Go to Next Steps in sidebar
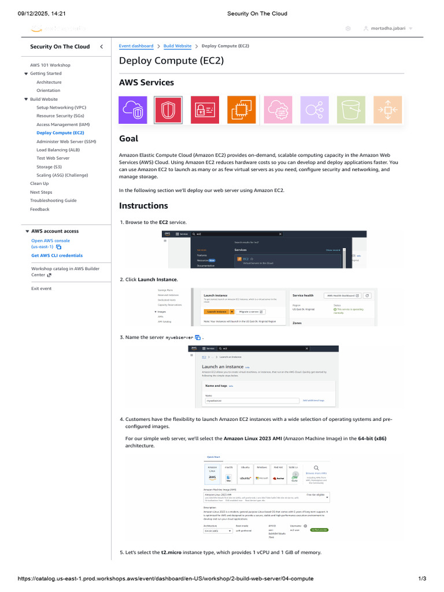The width and height of the screenshot is (444, 592). (x=41, y=192)
